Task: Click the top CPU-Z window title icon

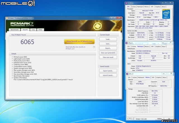Action: coord(126,3)
